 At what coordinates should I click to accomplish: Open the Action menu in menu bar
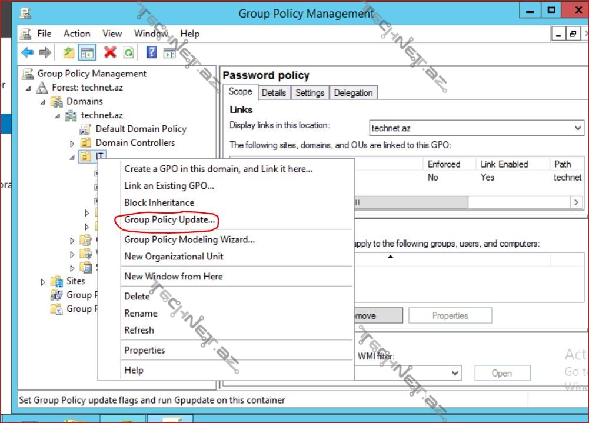click(76, 34)
